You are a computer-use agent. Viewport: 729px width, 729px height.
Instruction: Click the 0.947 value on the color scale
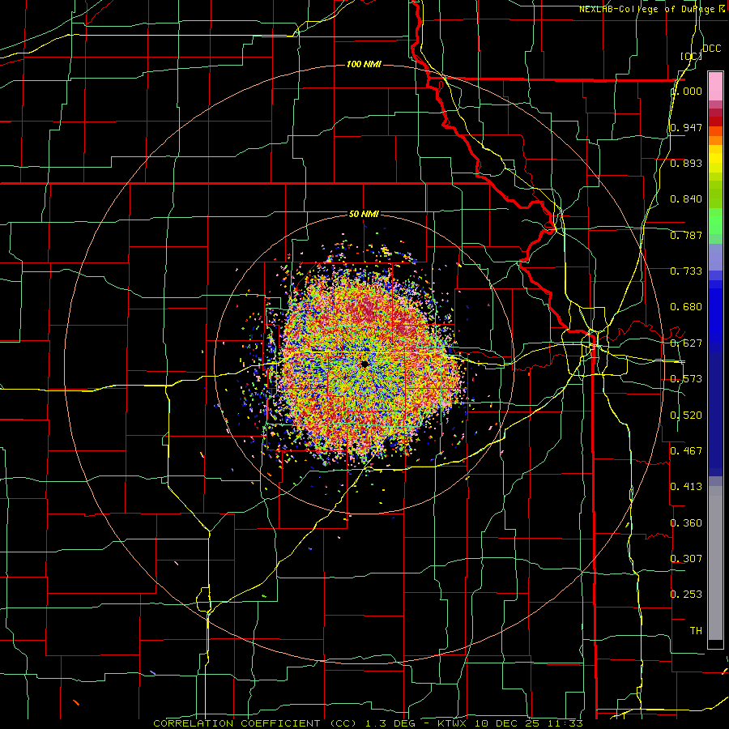point(686,127)
